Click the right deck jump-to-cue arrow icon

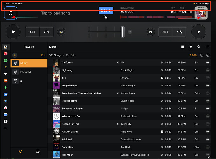click(x=179, y=32)
